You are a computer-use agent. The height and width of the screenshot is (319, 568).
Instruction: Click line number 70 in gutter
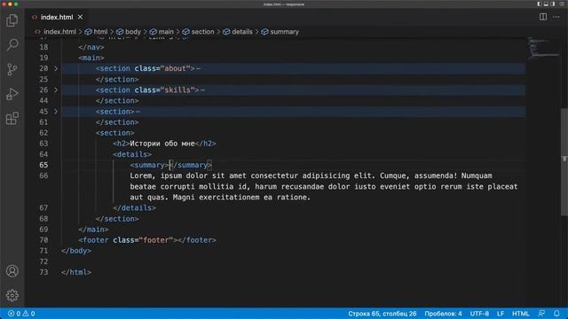(x=43, y=240)
